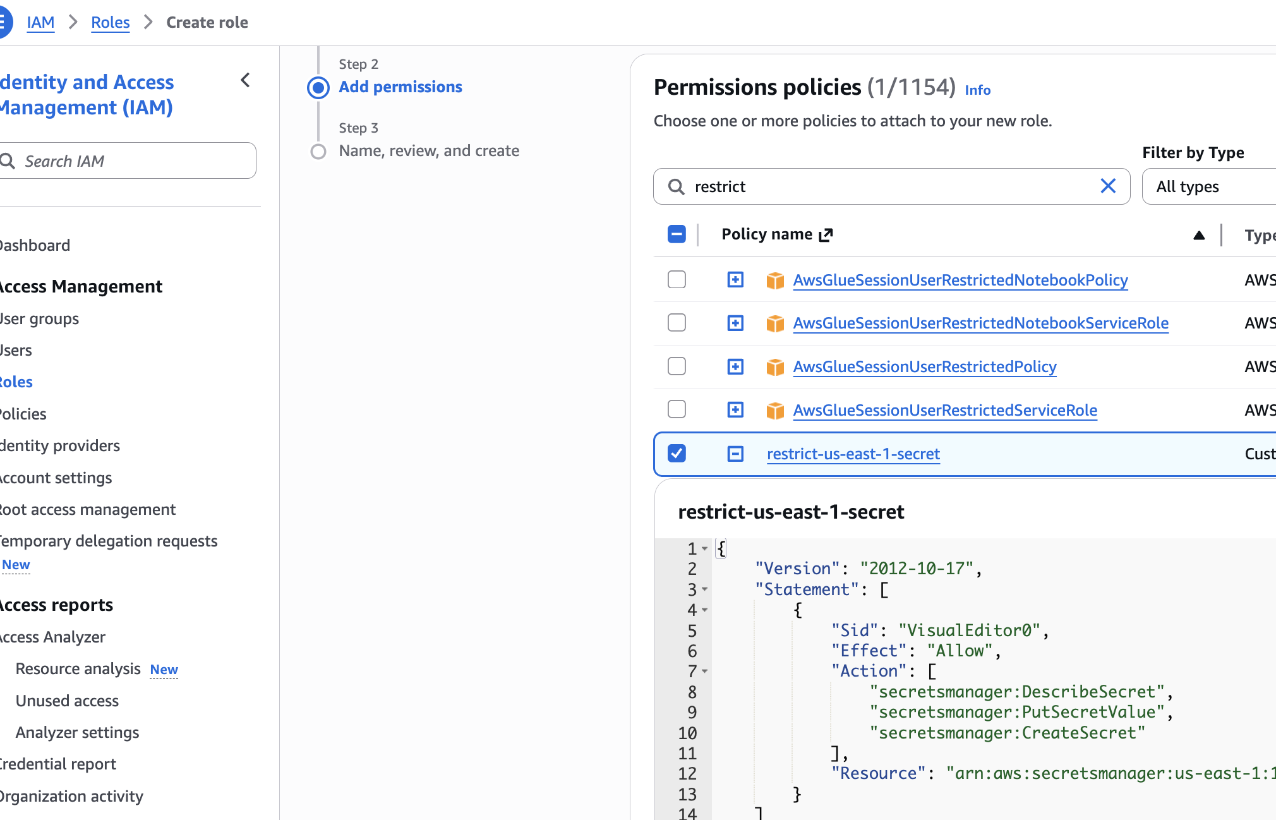
Task: Click the hamburger menu icon
Action: tap(4, 22)
